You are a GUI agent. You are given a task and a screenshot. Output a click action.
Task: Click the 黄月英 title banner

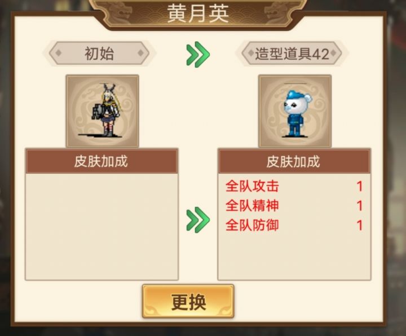point(198,14)
